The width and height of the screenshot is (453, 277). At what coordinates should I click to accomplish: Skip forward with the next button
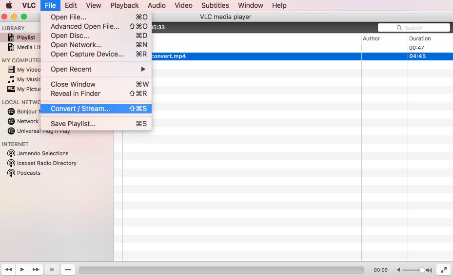(36, 269)
